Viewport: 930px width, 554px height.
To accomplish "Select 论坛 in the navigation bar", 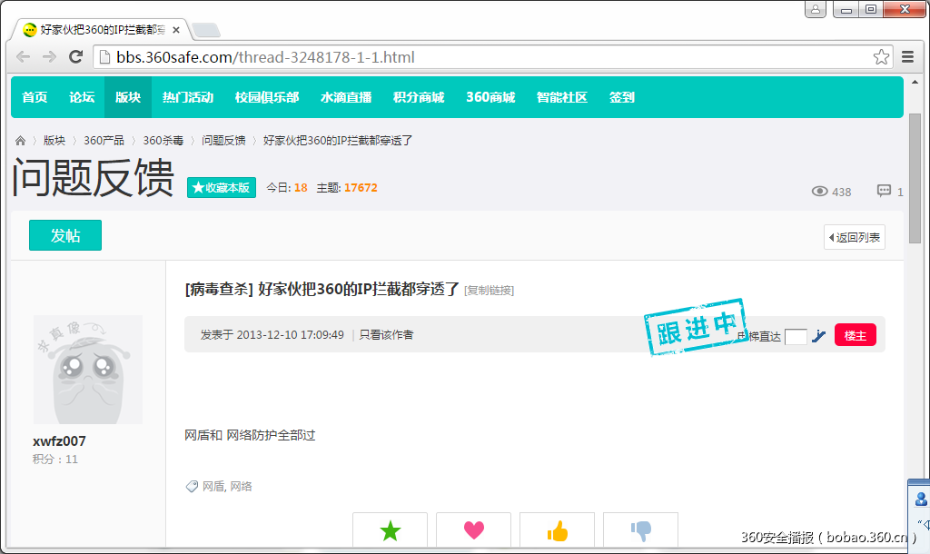I will [81, 97].
